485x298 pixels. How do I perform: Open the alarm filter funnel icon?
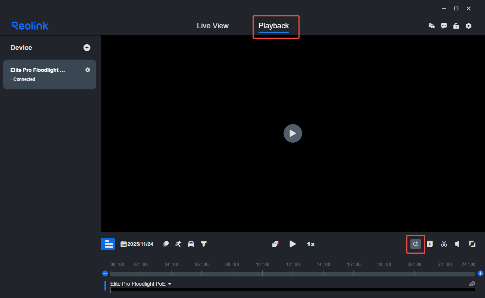pos(204,244)
